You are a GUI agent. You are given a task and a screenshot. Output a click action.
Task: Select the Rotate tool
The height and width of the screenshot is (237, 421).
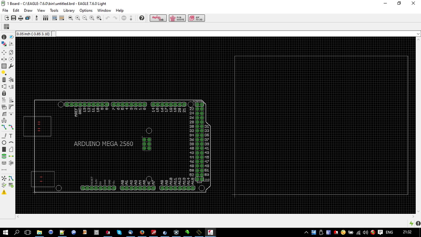11,59
